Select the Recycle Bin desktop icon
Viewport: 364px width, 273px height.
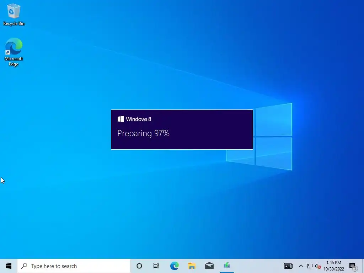pyautogui.click(x=14, y=15)
